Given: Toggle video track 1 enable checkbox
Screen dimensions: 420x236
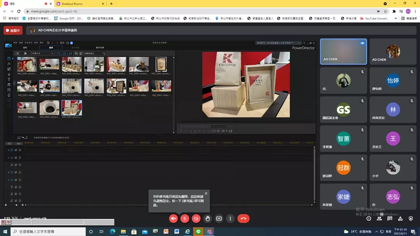Looking at the screenshot, I should point(16,150).
